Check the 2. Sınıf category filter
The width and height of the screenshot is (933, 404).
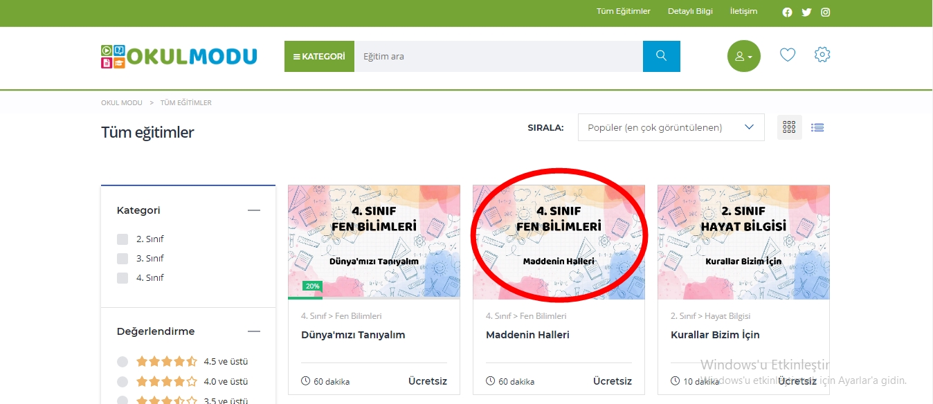point(123,239)
